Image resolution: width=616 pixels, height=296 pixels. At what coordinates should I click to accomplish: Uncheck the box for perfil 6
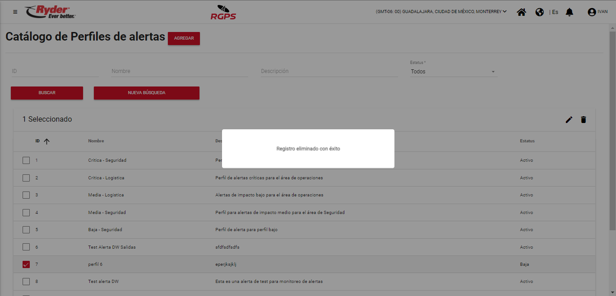(x=26, y=264)
